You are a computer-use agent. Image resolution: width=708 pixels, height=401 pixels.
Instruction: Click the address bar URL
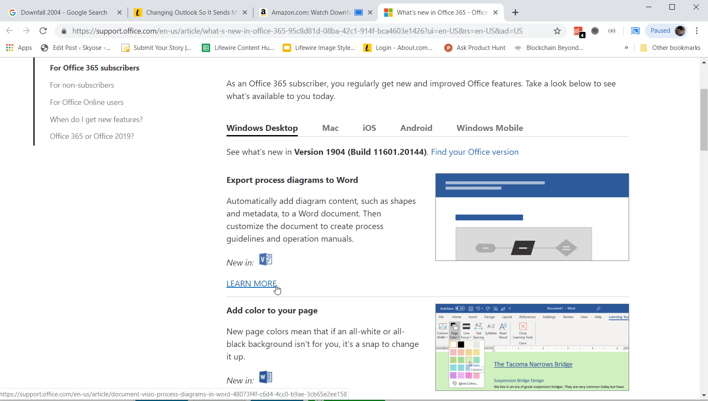[297, 31]
